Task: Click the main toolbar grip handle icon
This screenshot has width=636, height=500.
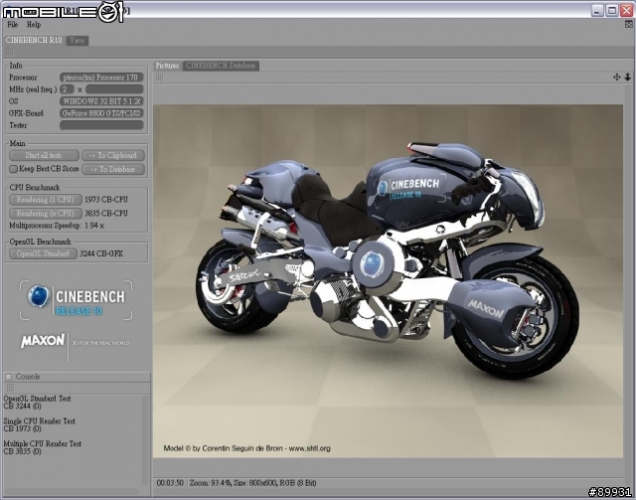Action: (x=9, y=52)
